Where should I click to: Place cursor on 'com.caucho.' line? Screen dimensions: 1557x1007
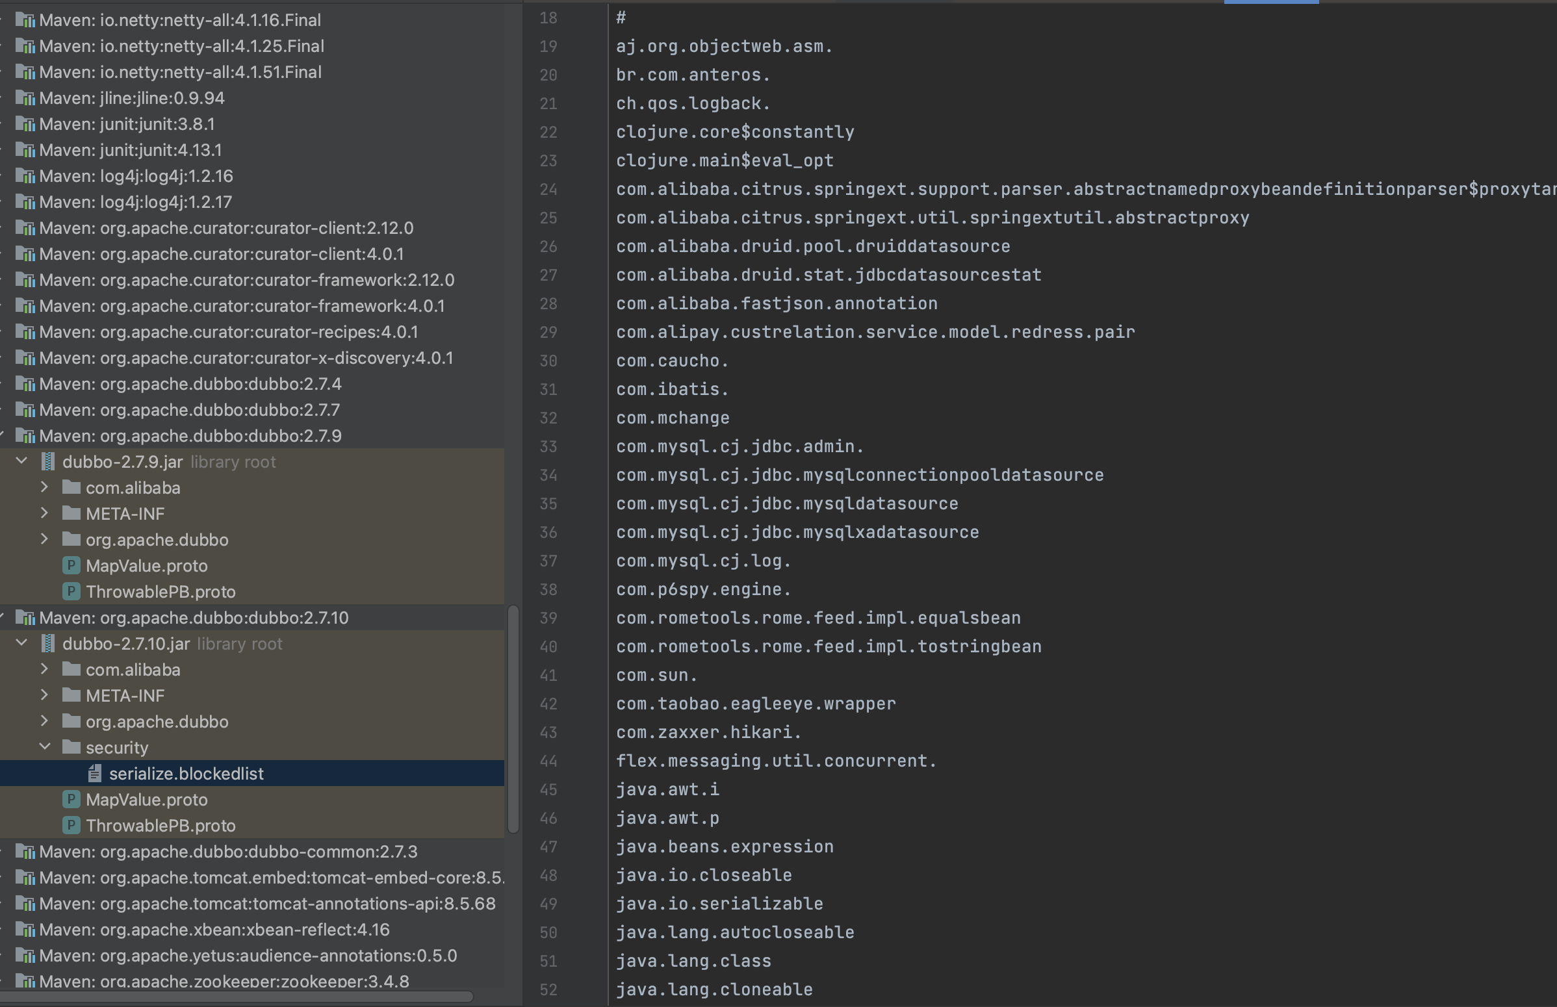pyautogui.click(x=672, y=361)
